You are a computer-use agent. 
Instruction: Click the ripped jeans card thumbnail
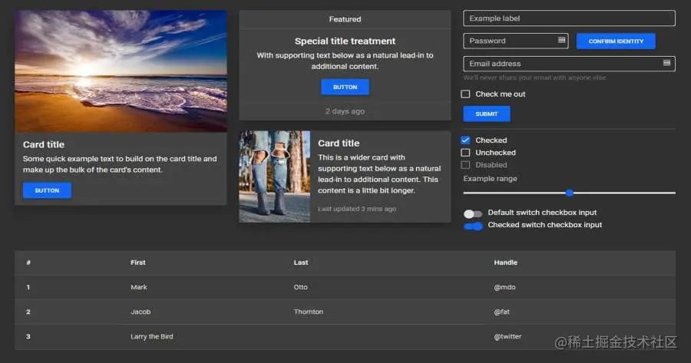[275, 177]
